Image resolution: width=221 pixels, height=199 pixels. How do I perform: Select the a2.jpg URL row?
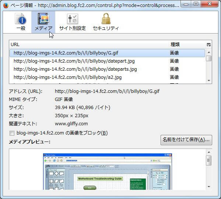coord(107,77)
